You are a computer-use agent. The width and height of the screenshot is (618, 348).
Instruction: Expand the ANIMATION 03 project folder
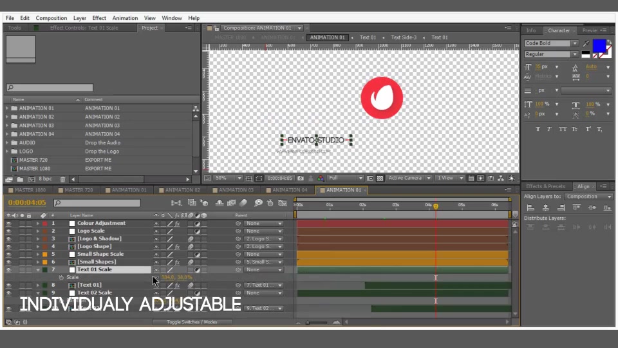coord(6,126)
